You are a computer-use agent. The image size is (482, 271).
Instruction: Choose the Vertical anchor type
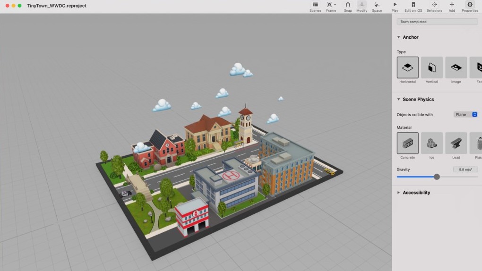pos(432,68)
